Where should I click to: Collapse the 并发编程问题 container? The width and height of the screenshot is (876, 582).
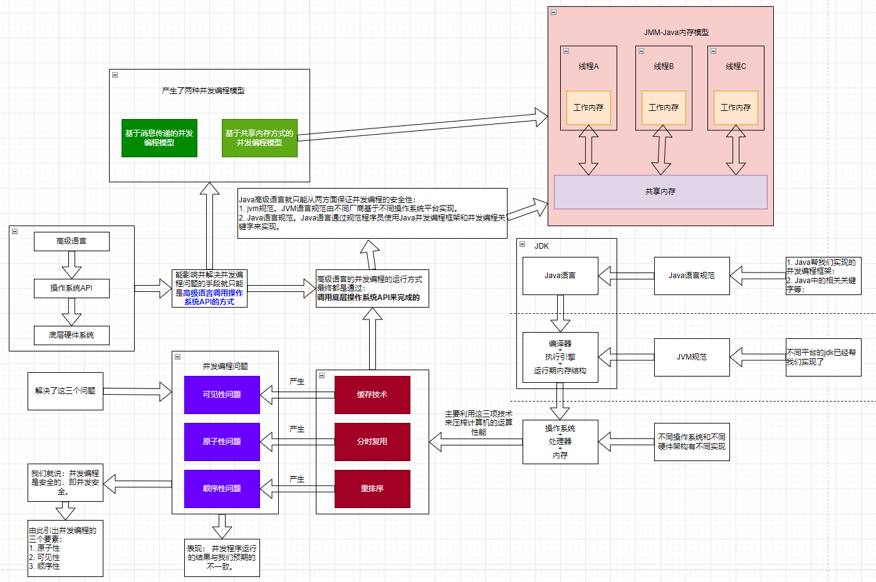pos(177,357)
